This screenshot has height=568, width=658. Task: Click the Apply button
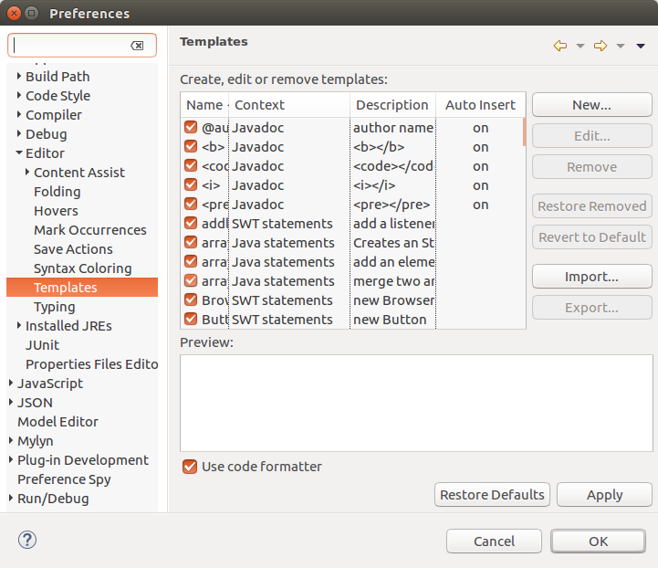click(605, 495)
